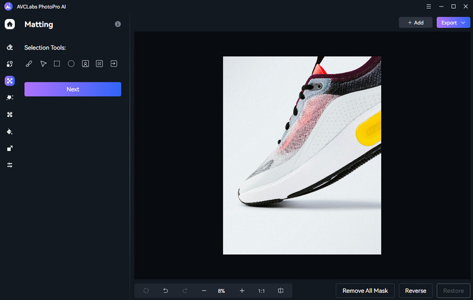Choose the polygon lasso selection tool

[43, 64]
